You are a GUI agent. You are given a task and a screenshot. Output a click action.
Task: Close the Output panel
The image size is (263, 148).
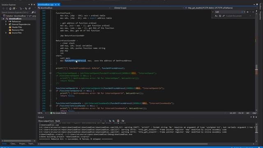click(256, 117)
